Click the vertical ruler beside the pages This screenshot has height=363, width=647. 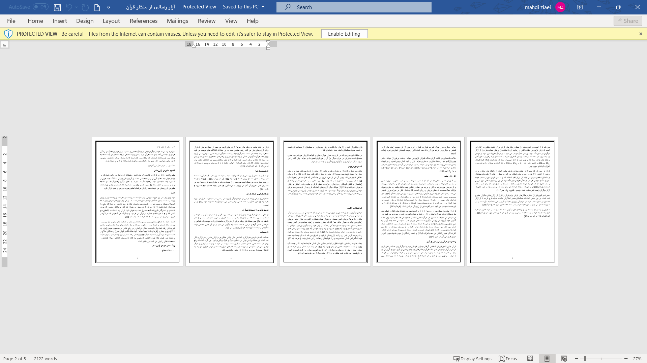coord(5,202)
